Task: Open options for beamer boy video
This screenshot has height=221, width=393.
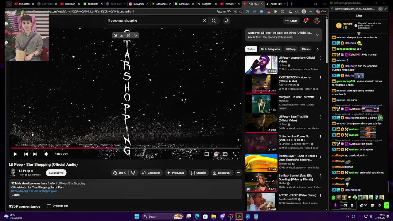Action: [x=321, y=58]
